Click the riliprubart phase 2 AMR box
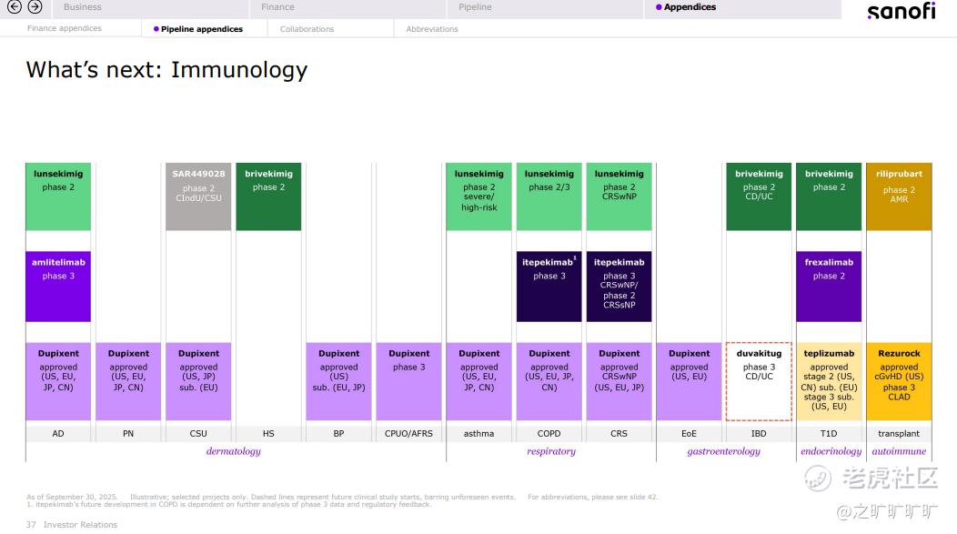Image resolution: width=957 pixels, height=534 pixels. click(899, 196)
